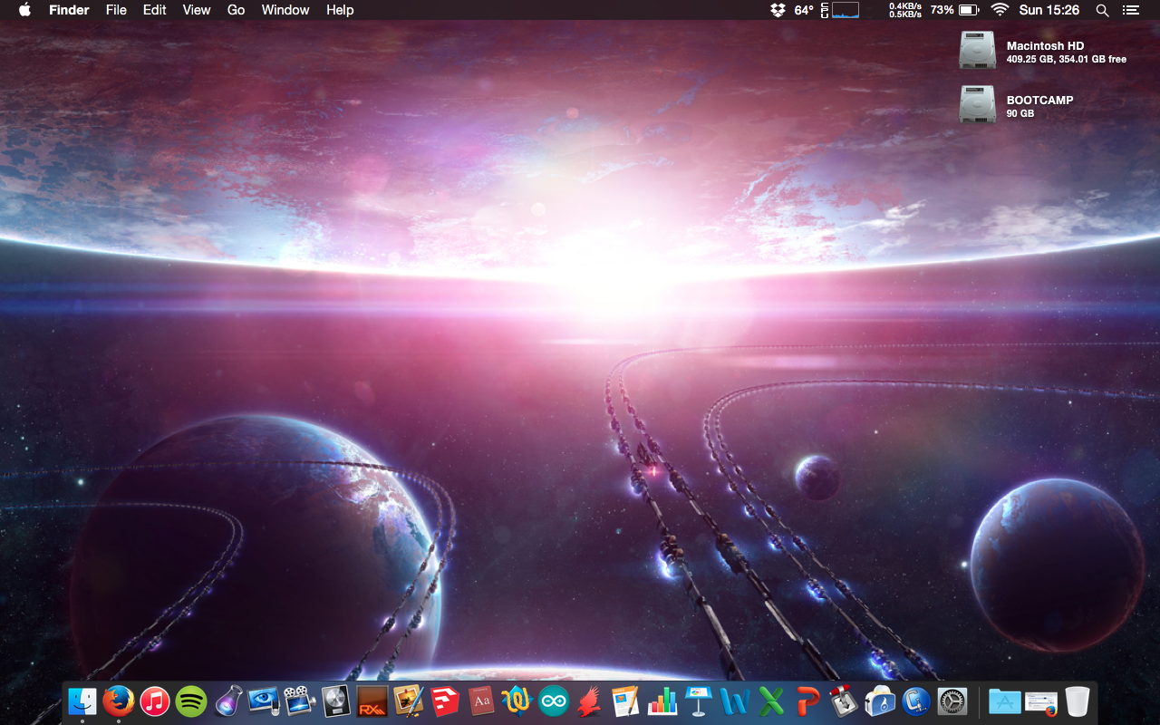Launch iZotope RX from the Dock

tap(372, 701)
